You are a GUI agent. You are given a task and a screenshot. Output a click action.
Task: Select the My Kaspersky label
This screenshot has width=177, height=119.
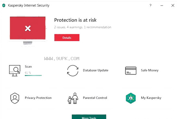(x=151, y=98)
